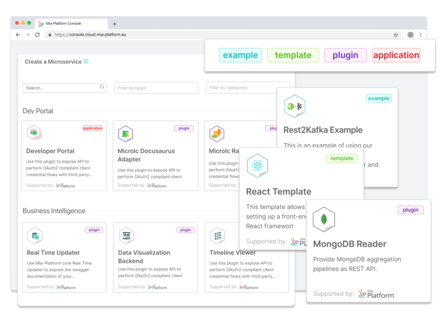The image size is (446, 322).
Task: Open the Rest2Kafka Example card title
Action: 323,130
